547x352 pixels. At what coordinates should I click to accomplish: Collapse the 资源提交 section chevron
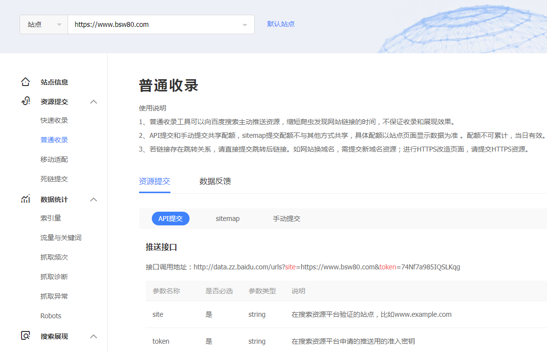click(94, 102)
